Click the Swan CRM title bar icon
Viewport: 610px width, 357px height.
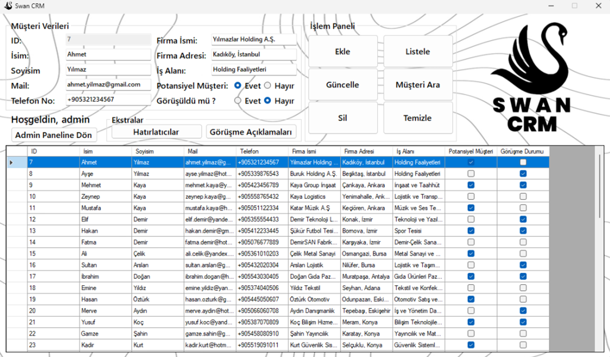[x=8, y=6]
